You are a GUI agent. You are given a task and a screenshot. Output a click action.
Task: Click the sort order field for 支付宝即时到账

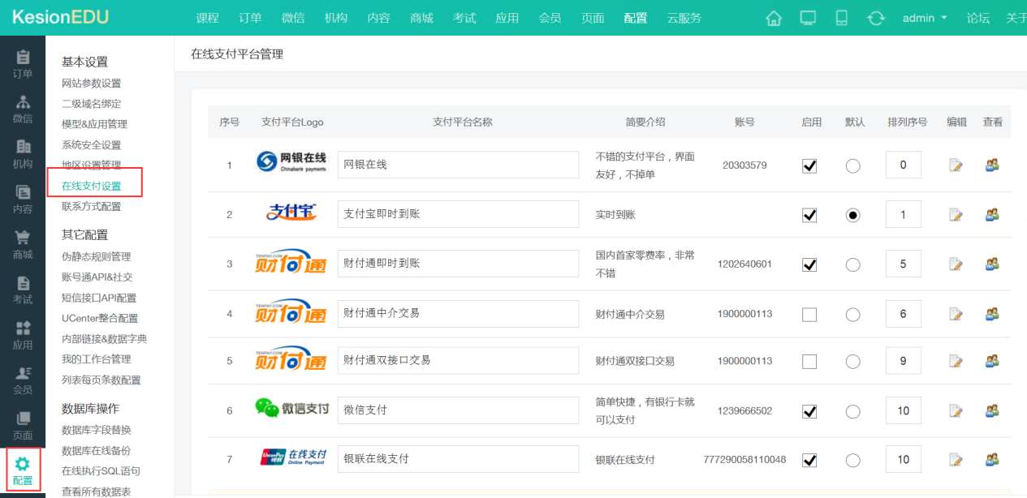[x=903, y=214]
